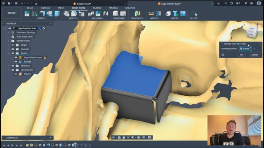264x148 pixels.
Task: Select the As-built Joint tool
Action: click(x=106, y=14)
